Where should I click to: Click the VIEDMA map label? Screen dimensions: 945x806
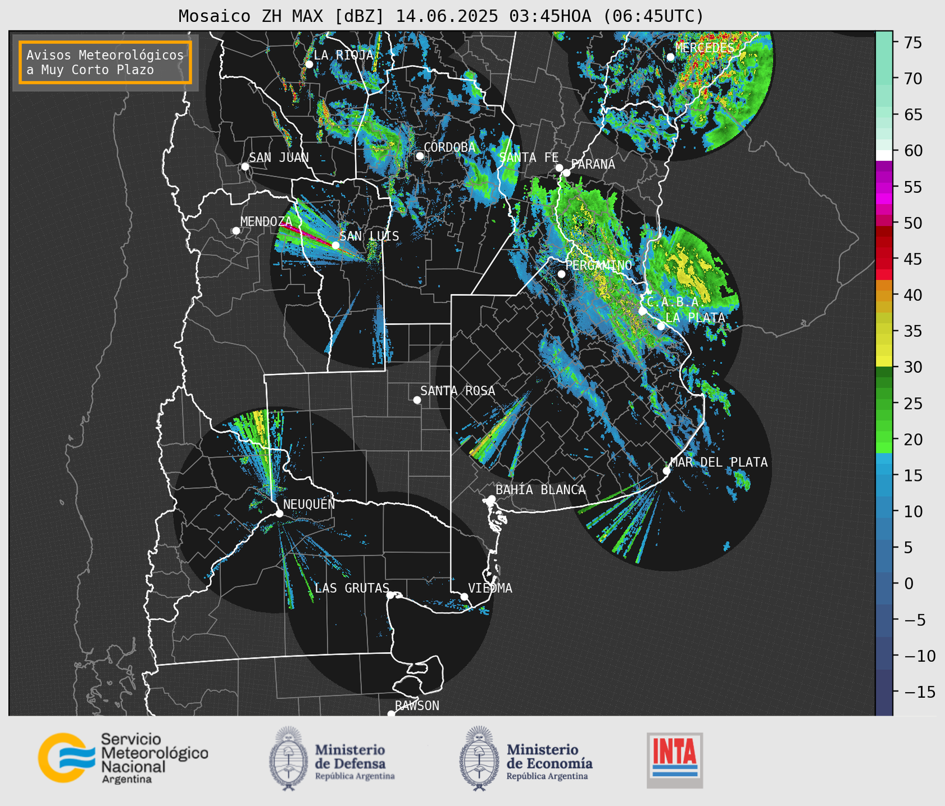tap(490, 588)
